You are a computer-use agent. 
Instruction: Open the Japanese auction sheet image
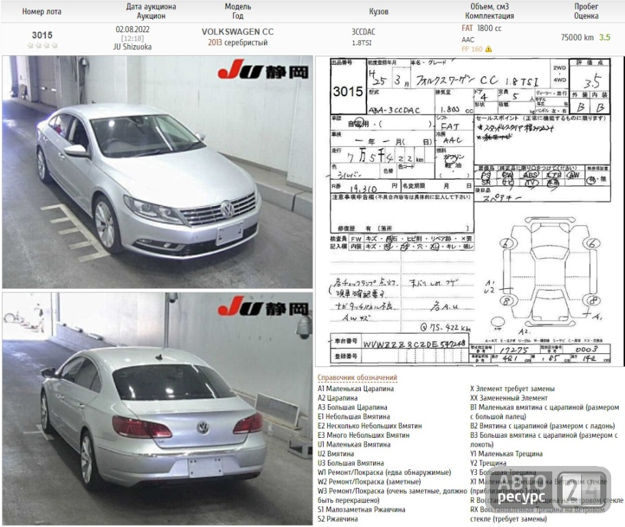(x=469, y=211)
